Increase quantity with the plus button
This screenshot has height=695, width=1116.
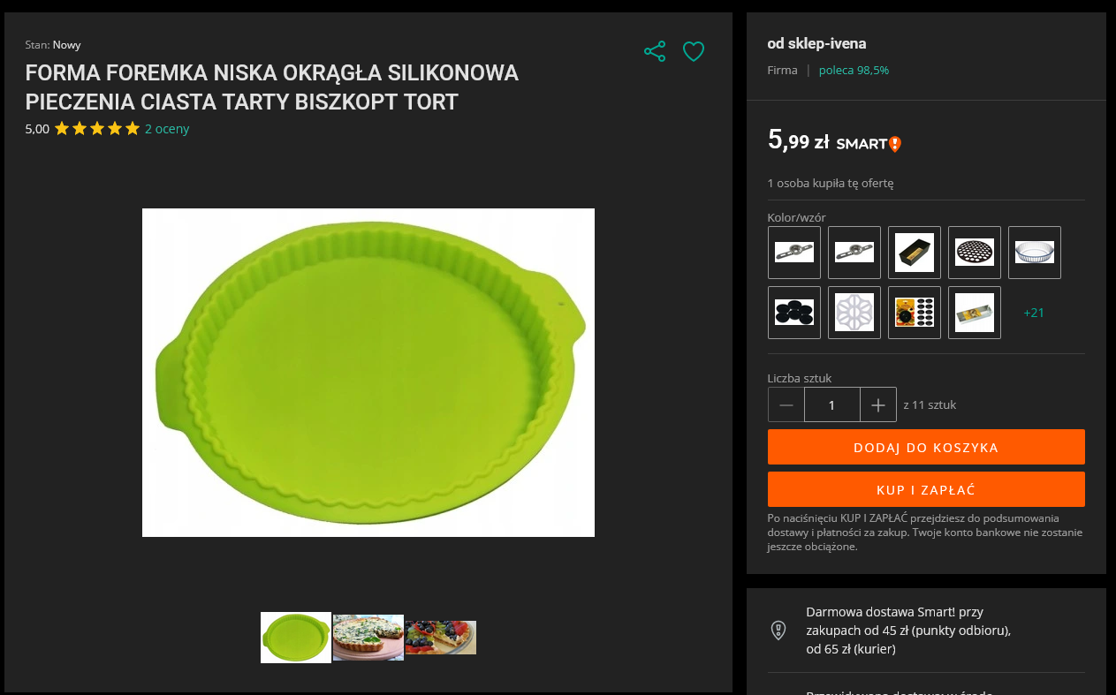coord(878,405)
